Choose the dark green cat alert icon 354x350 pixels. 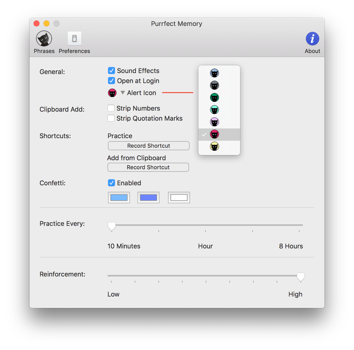point(215,97)
